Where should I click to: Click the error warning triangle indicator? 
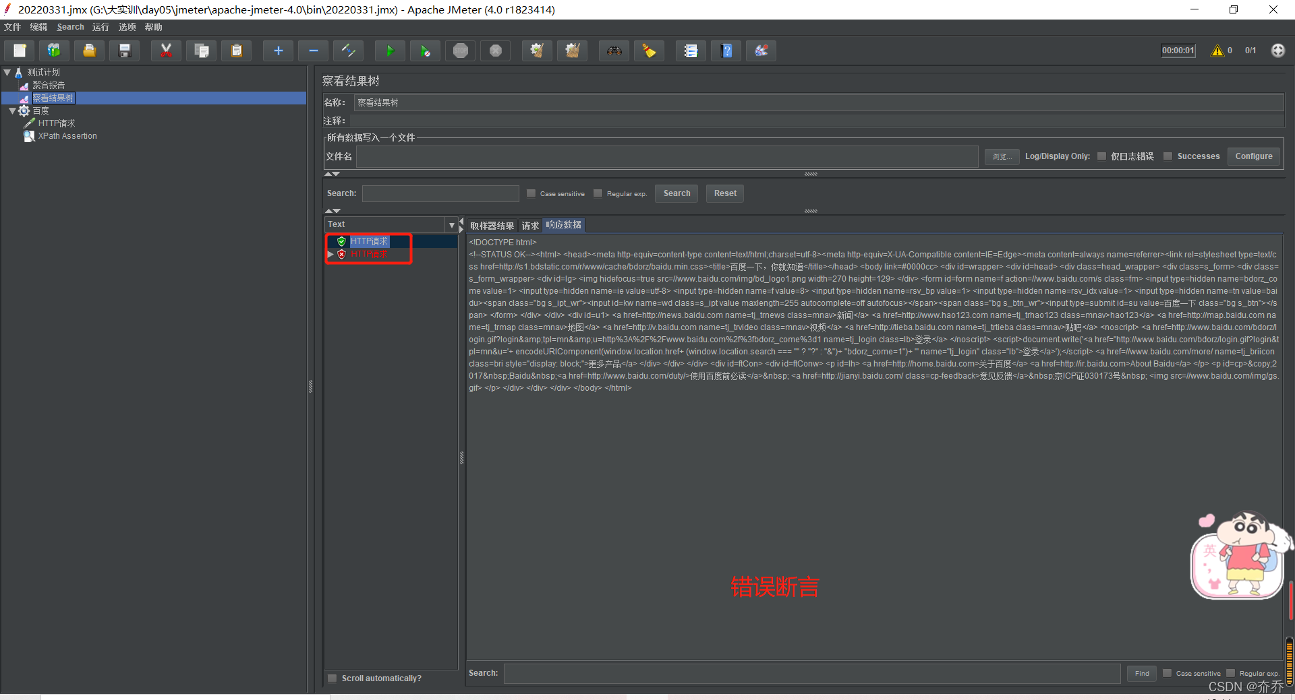(x=1217, y=51)
